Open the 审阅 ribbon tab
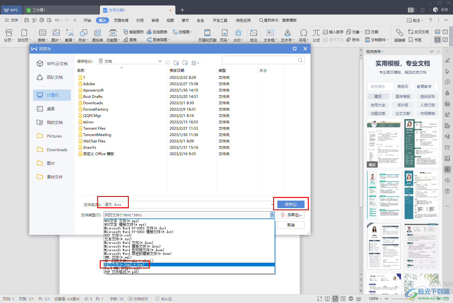Viewport: 453px width, 303px height. [x=155, y=20]
